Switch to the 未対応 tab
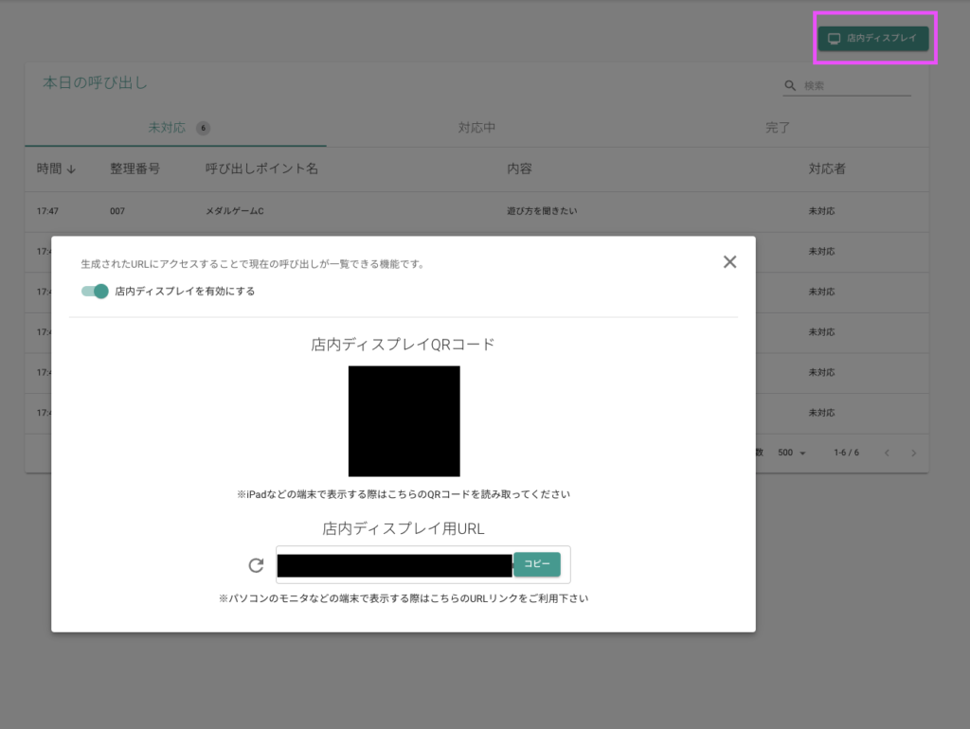 (175, 128)
